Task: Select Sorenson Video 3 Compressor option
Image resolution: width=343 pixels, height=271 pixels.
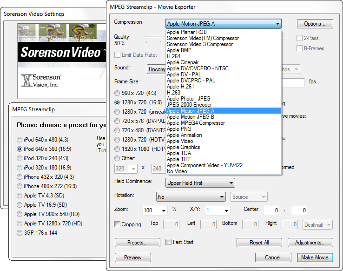Action: pos(224,44)
